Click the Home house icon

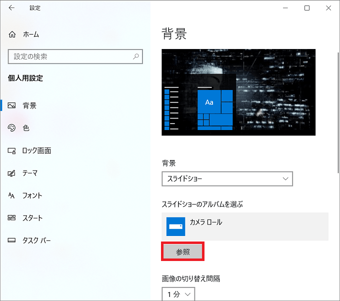[12, 34]
